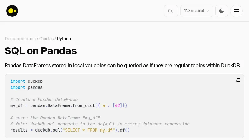The image size is (249, 140).
Task: Go to Documentation breadcrumb link
Action: click(x=20, y=39)
